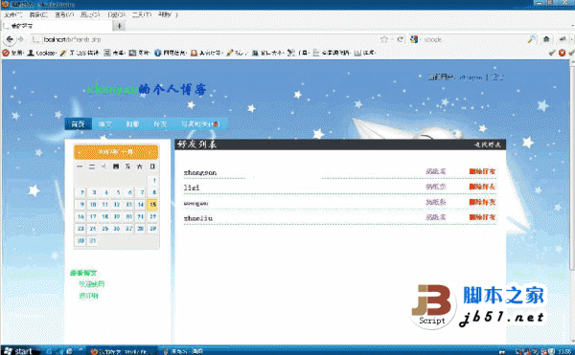The width and height of the screenshot is (575, 355).
Task: Open the Windows start button
Action: click(19, 350)
